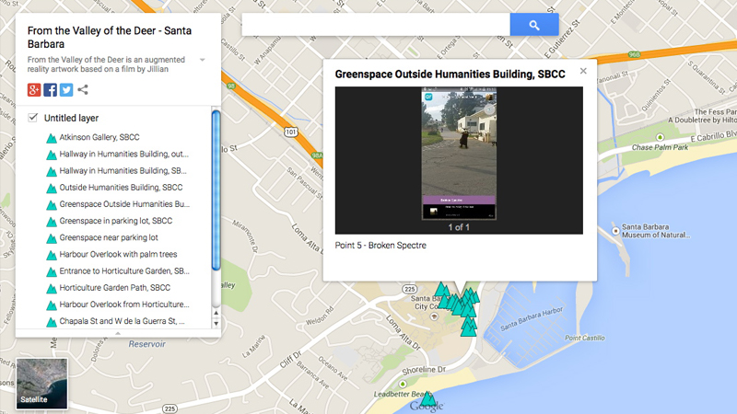737x414 pixels.
Task: Collapse the layer panel using bottom arrow
Action: [x=118, y=331]
